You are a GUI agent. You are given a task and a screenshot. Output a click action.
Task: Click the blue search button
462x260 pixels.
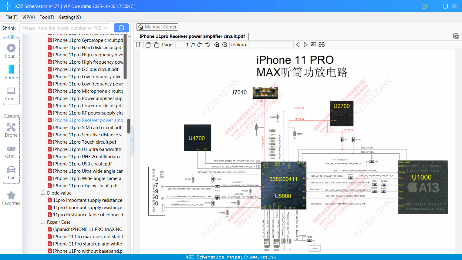121,28
